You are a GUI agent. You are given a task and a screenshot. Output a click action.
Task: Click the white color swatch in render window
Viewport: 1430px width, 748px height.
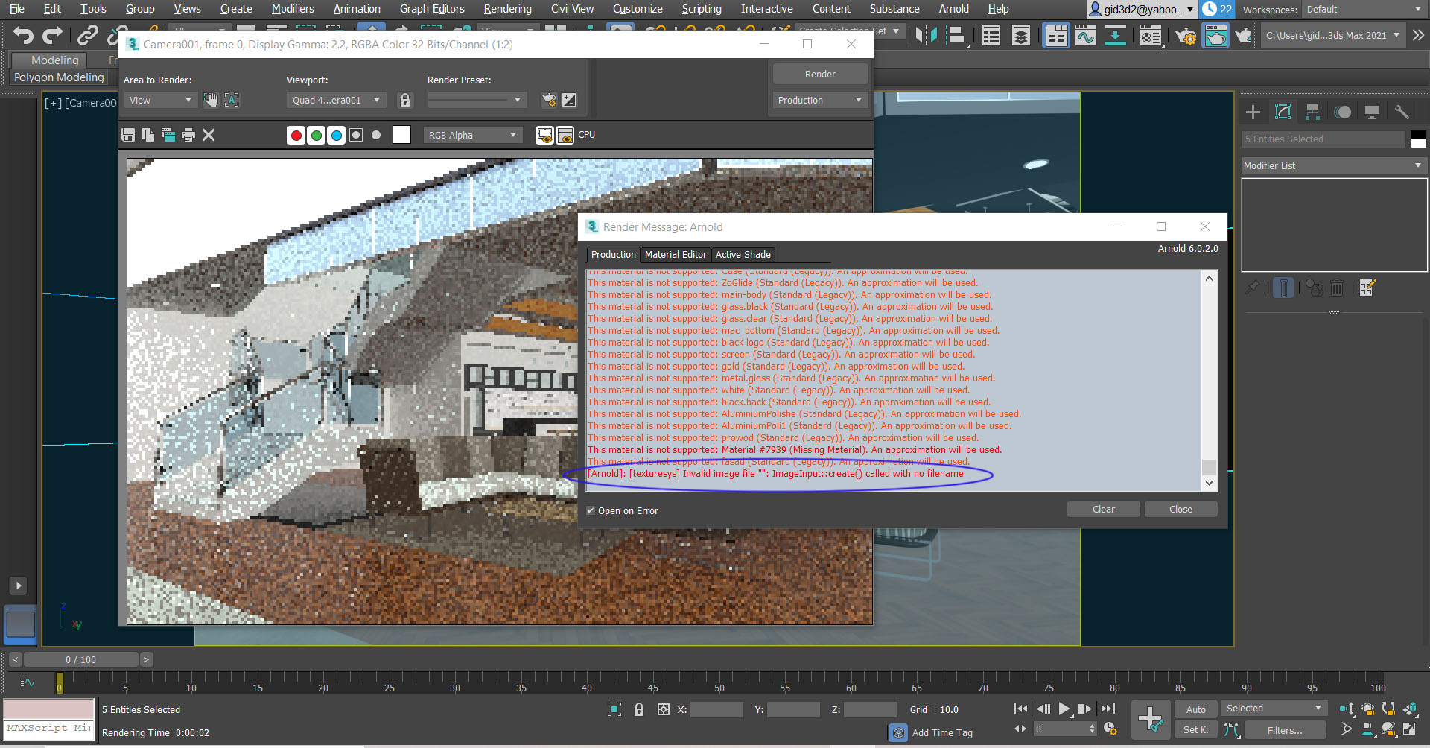pos(401,135)
